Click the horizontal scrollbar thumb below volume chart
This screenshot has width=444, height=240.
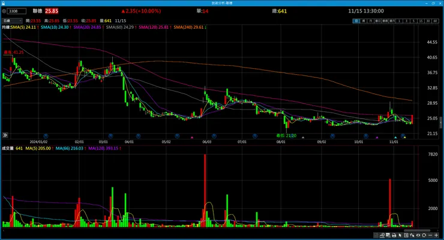[416, 230]
